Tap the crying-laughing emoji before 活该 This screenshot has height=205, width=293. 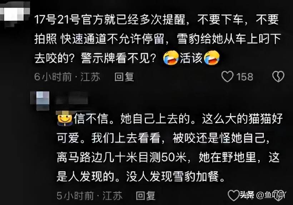(171, 57)
